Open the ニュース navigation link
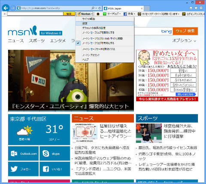Screen dimensions: 206x184 click(x=16, y=41)
